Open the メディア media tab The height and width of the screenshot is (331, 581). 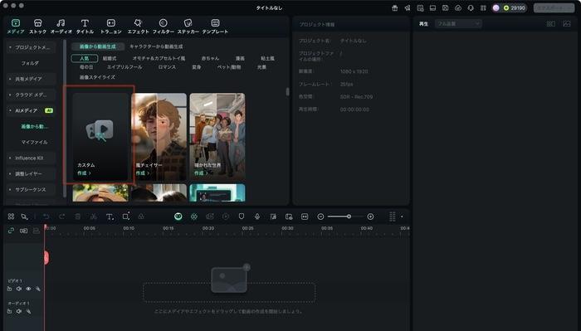tap(16, 27)
